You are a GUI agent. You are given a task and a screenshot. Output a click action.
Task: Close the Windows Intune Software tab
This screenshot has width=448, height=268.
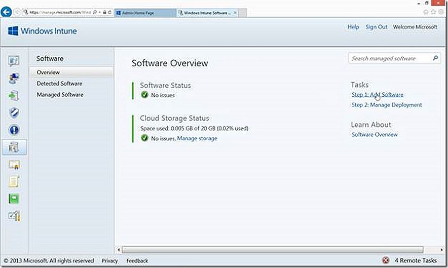[235, 13]
